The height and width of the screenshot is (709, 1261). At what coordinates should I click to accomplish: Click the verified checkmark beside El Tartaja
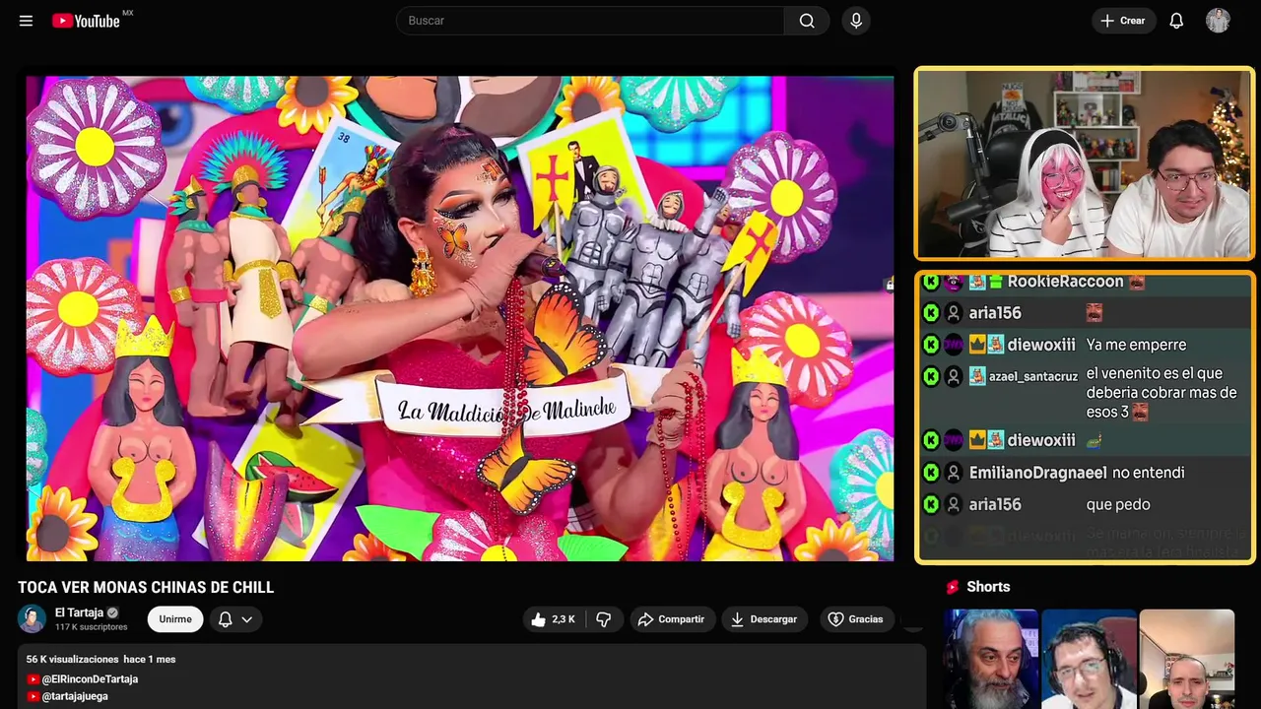pos(112,612)
